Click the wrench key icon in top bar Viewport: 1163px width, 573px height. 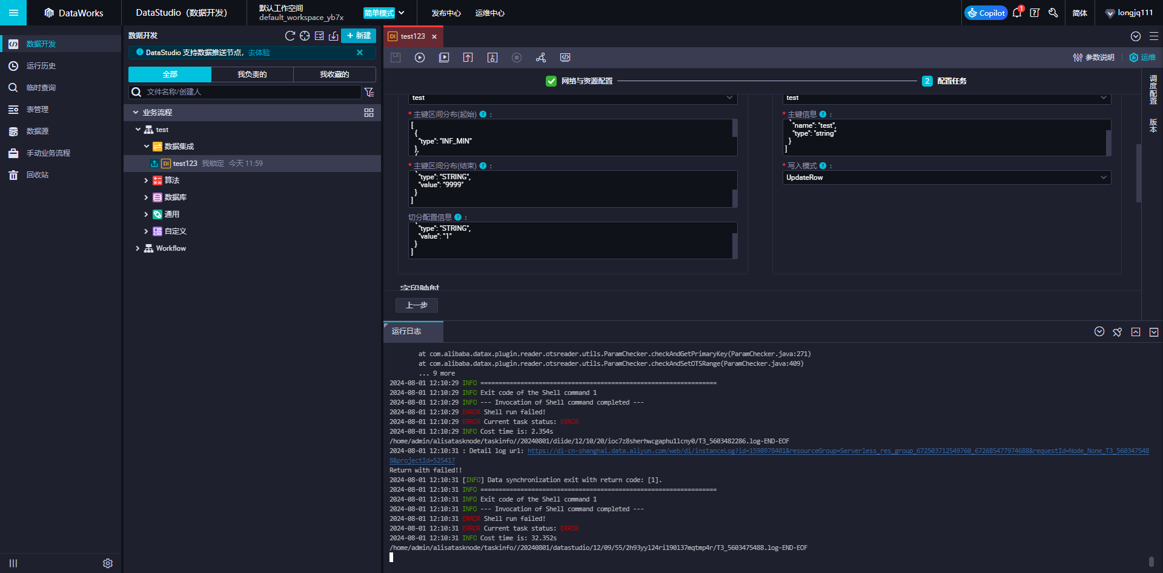click(x=1053, y=13)
